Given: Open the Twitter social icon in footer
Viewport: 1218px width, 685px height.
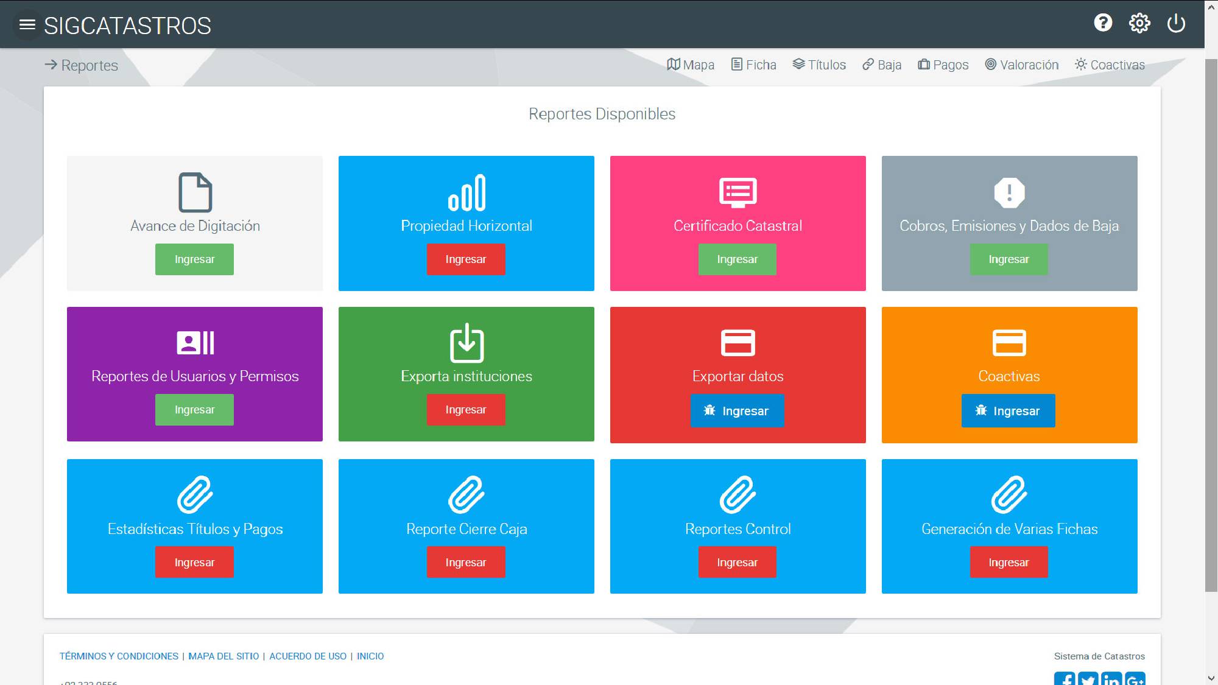Looking at the screenshot, I should point(1088,679).
